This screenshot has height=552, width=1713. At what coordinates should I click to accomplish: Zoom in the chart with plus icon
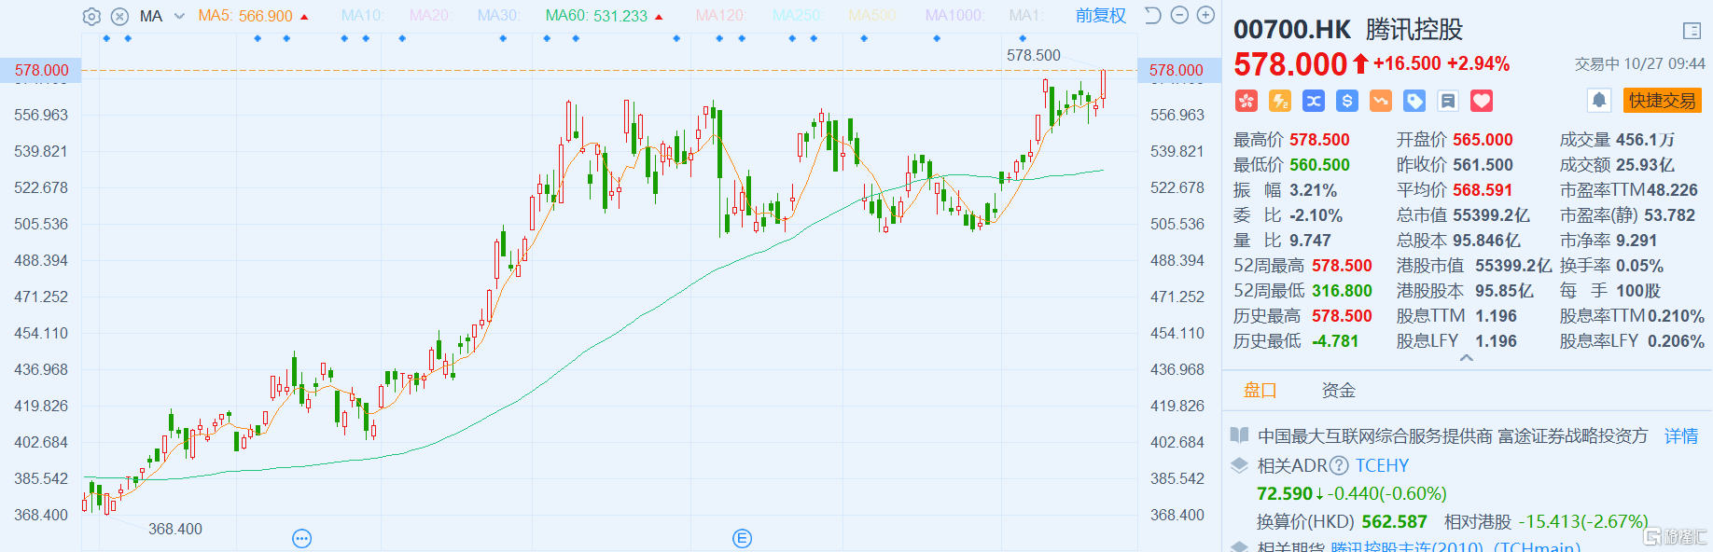(1205, 16)
